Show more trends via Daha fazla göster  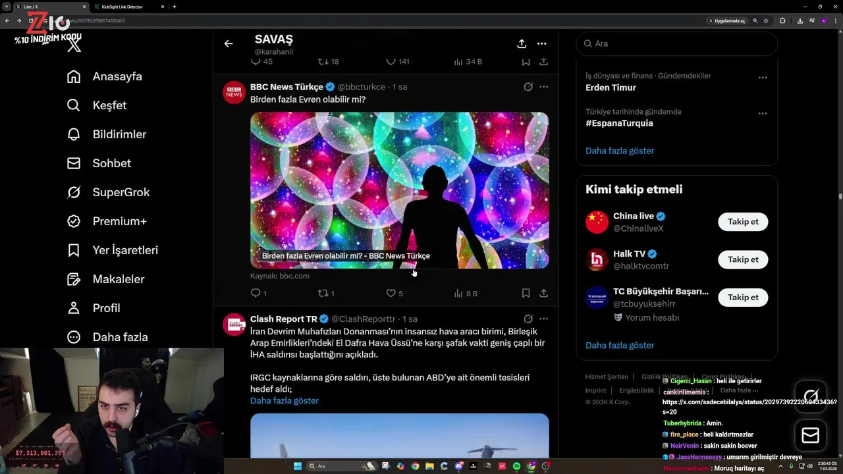(x=620, y=151)
